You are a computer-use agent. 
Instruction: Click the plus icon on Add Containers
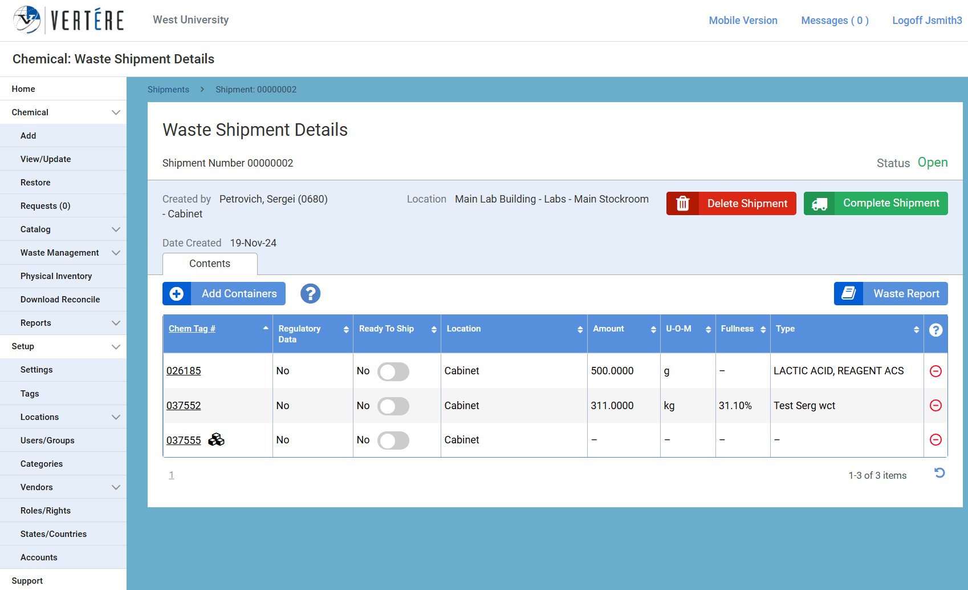pos(177,294)
